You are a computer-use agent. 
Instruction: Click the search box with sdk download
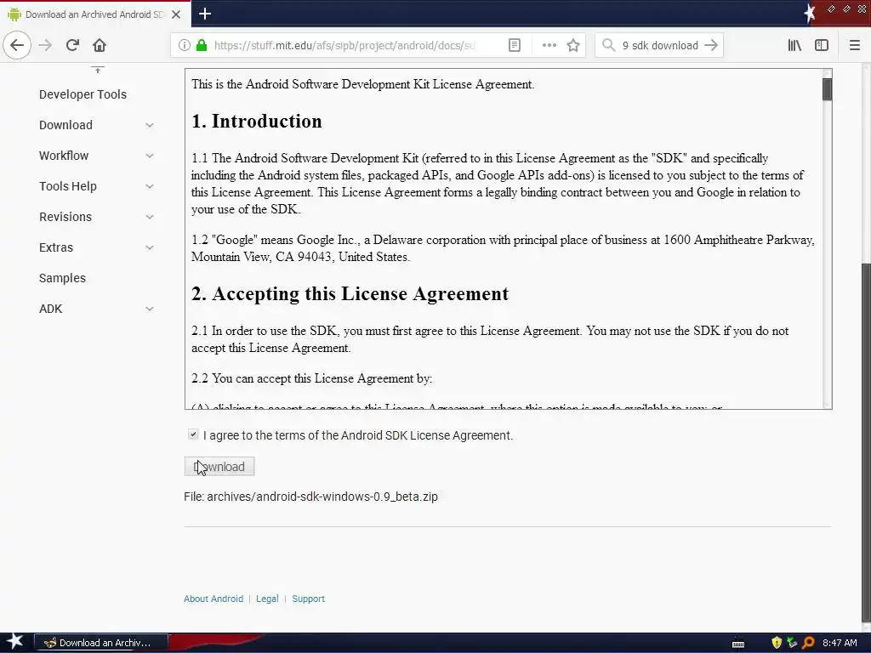tap(660, 45)
